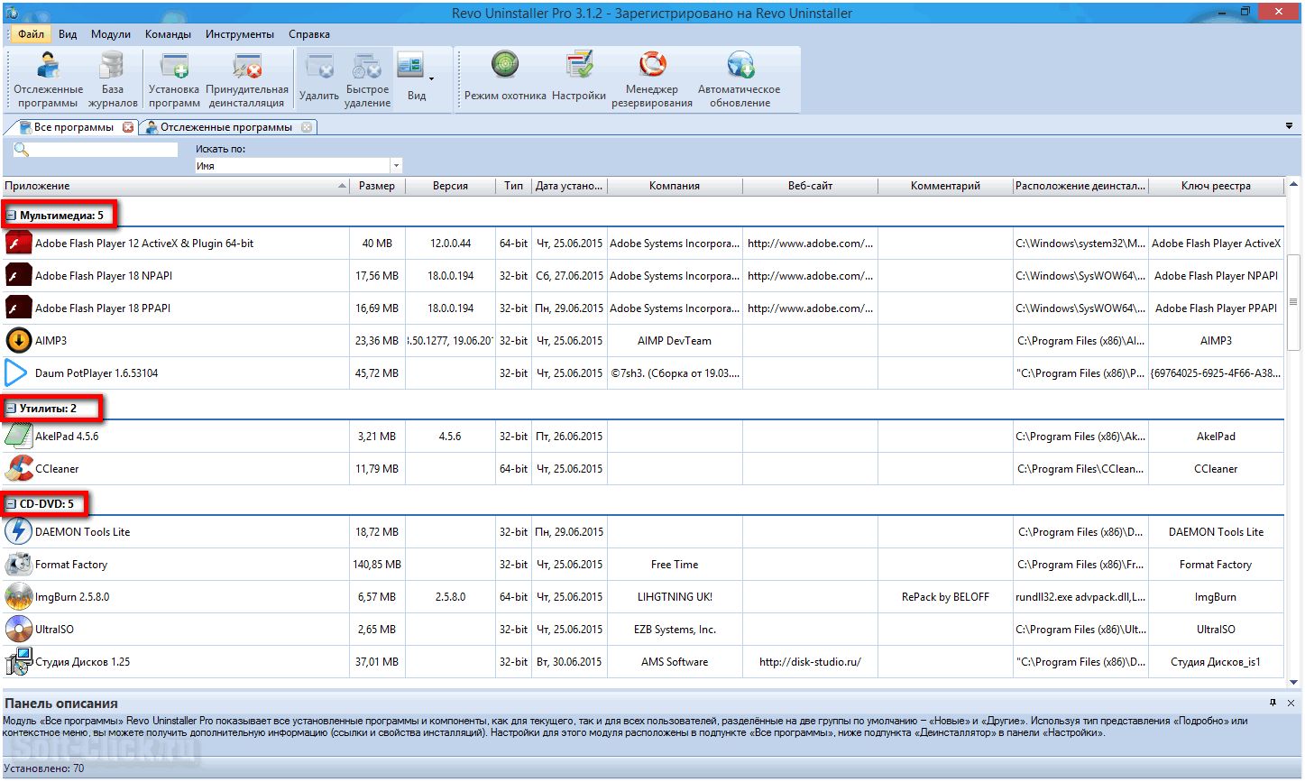Open База журналов logs database
The height and width of the screenshot is (782, 1305).
113,78
